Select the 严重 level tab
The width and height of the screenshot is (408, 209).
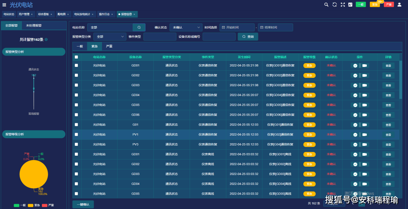click(109, 46)
